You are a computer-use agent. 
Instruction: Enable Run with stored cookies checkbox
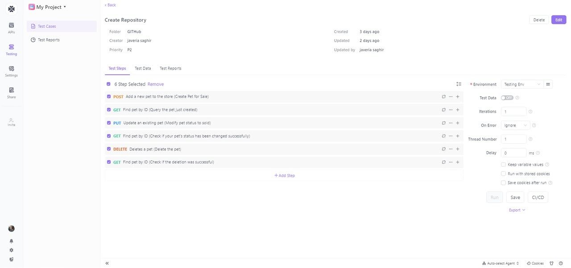503,174
